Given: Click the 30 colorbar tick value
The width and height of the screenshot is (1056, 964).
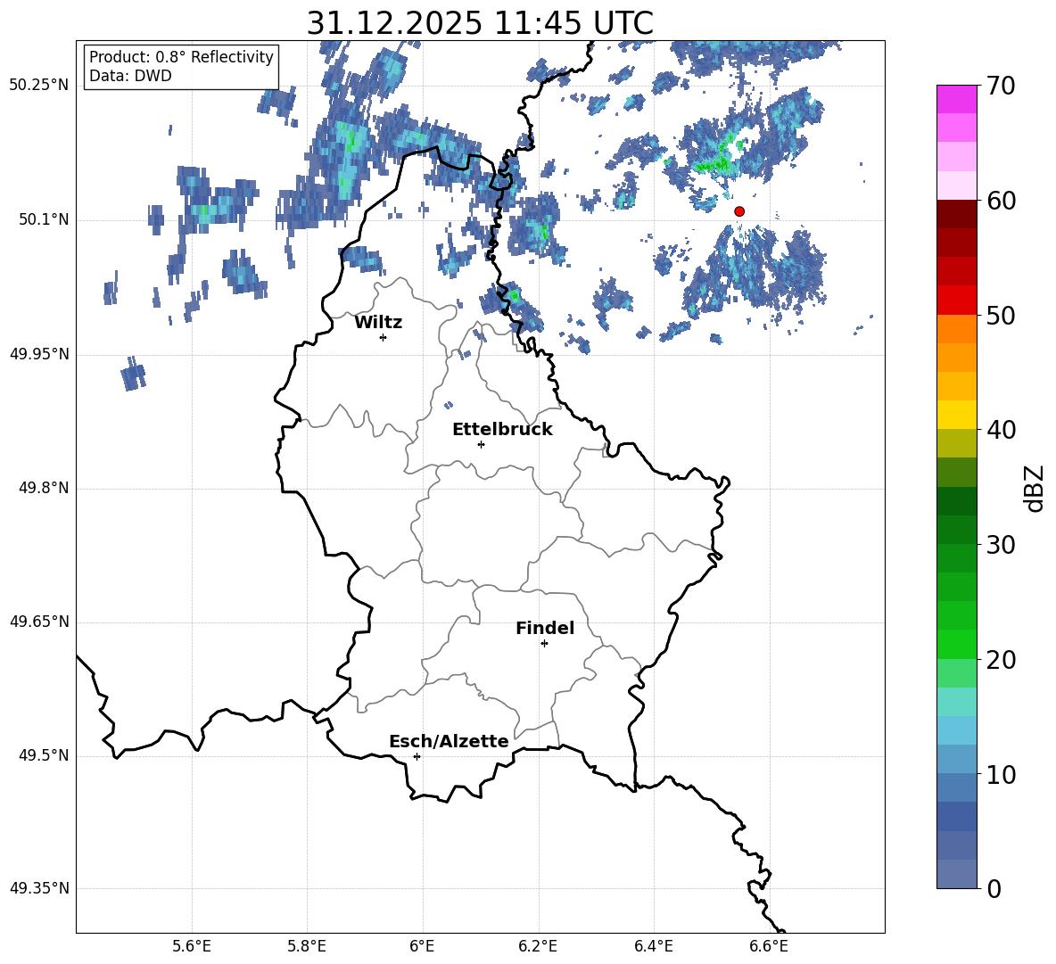Looking at the screenshot, I should tap(1001, 545).
